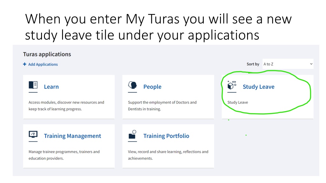Image resolution: width=326 pixels, height=183 pixels.
Task: Open the People application link
Action: (152, 87)
